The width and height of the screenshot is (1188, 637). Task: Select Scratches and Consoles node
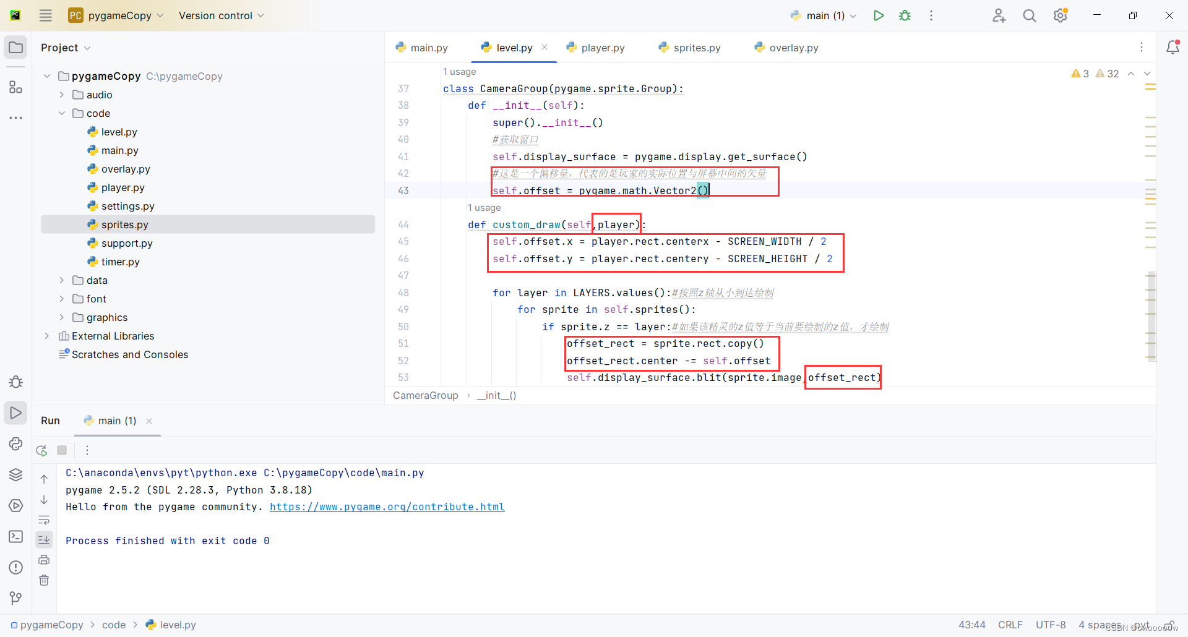pos(130,354)
